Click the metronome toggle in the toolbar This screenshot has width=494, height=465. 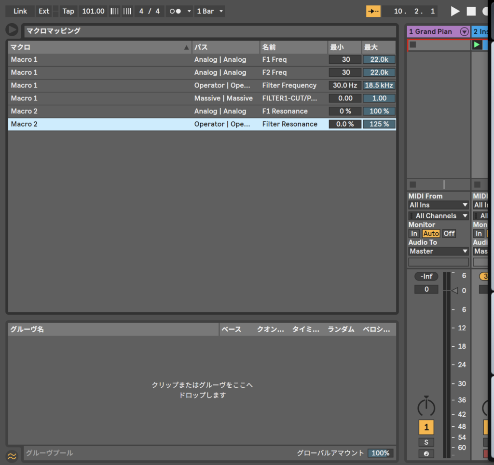175,11
